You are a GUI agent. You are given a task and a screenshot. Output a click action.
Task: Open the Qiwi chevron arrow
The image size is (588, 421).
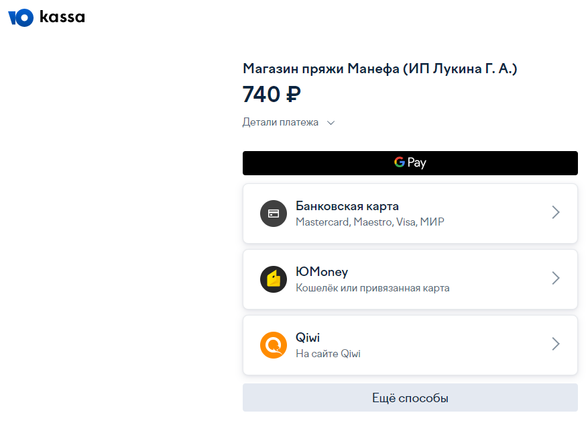pos(556,344)
